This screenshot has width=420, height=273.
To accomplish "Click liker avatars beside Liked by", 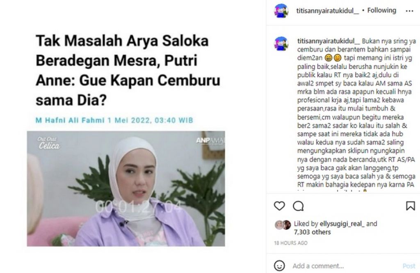I will 283,225.
